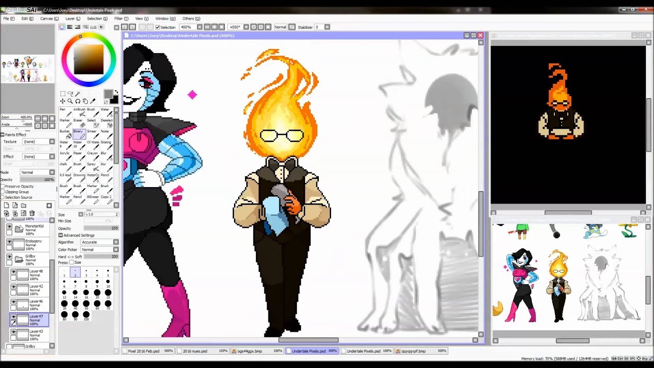Image resolution: width=654 pixels, height=368 pixels.
Task: Swap foreground and background colors
Action: pyautogui.click(x=116, y=93)
